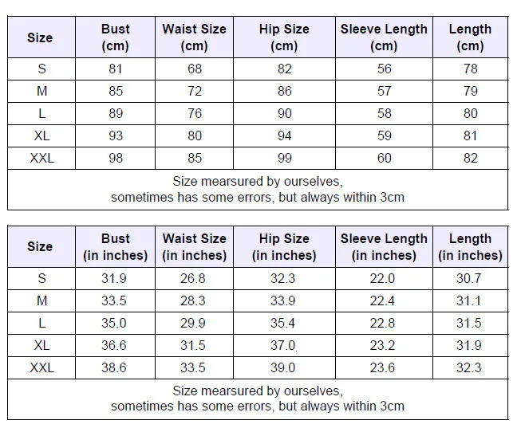The height and width of the screenshot is (428, 521).
Task: Click the Hip Size (in inches) header
Action: (x=284, y=247)
